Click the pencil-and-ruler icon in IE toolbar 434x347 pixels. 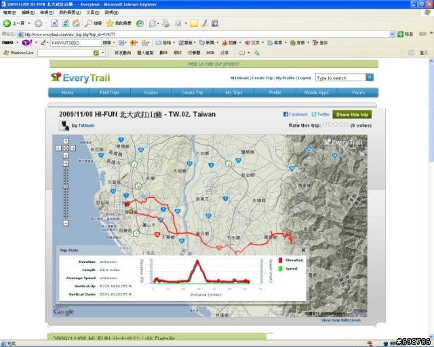205,24
